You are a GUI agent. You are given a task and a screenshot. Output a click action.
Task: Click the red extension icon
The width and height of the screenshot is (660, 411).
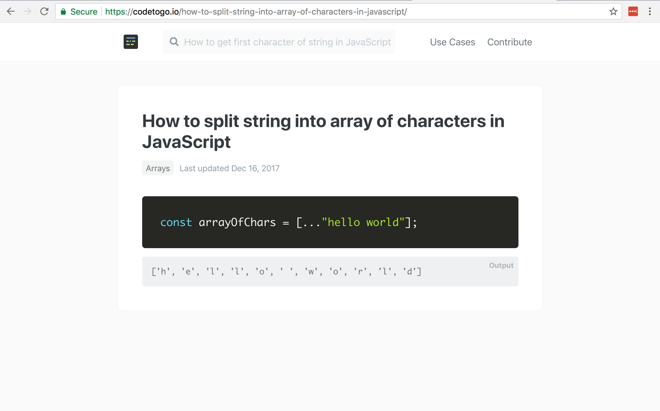(633, 12)
